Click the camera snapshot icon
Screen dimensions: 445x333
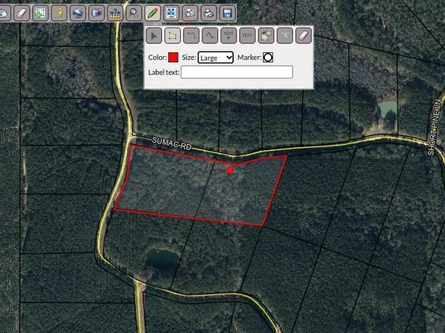coord(96,13)
